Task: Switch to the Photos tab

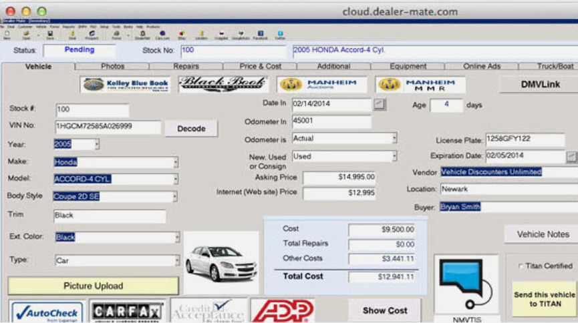Action: coord(112,67)
